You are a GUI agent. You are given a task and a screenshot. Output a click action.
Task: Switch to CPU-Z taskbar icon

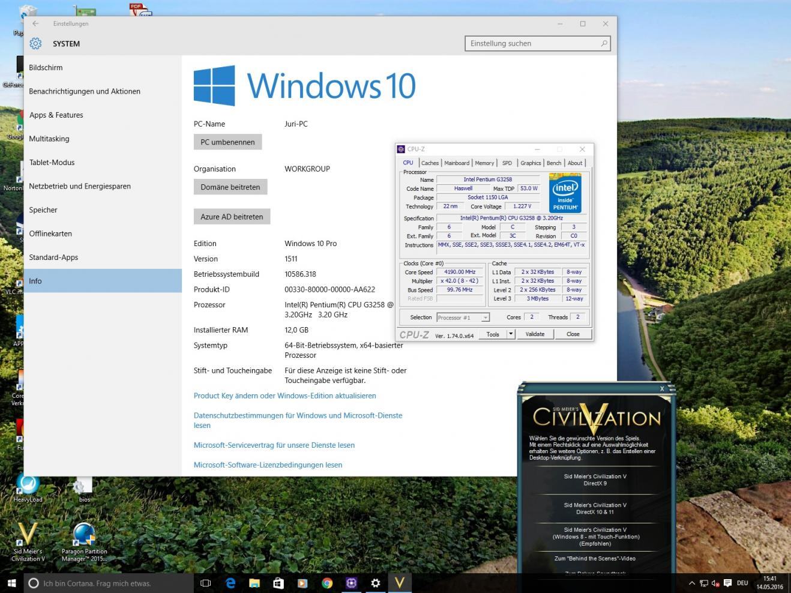coord(351,583)
